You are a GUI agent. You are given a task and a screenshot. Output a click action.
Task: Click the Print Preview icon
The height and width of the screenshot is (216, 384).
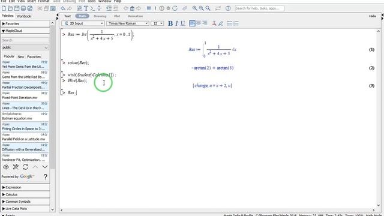click(30, 8)
